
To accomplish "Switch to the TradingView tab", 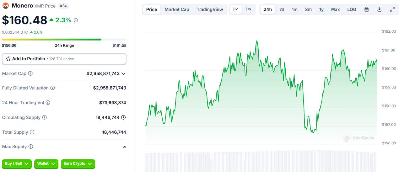I will (x=209, y=9).
